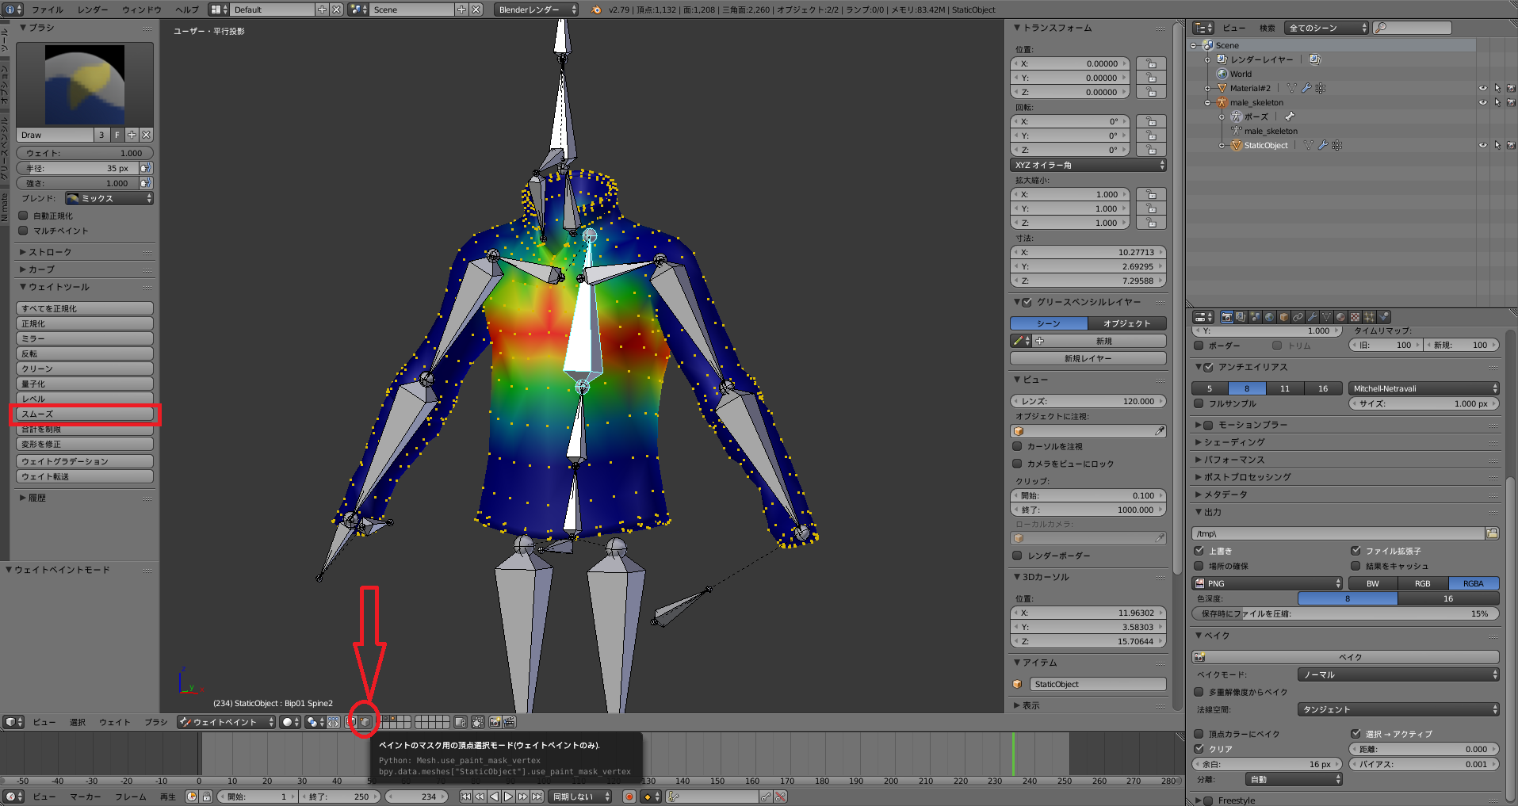This screenshot has width=1518, height=806.
Task: Open the Mesh Data properties tab icon
Action: pyautogui.click(x=1326, y=317)
